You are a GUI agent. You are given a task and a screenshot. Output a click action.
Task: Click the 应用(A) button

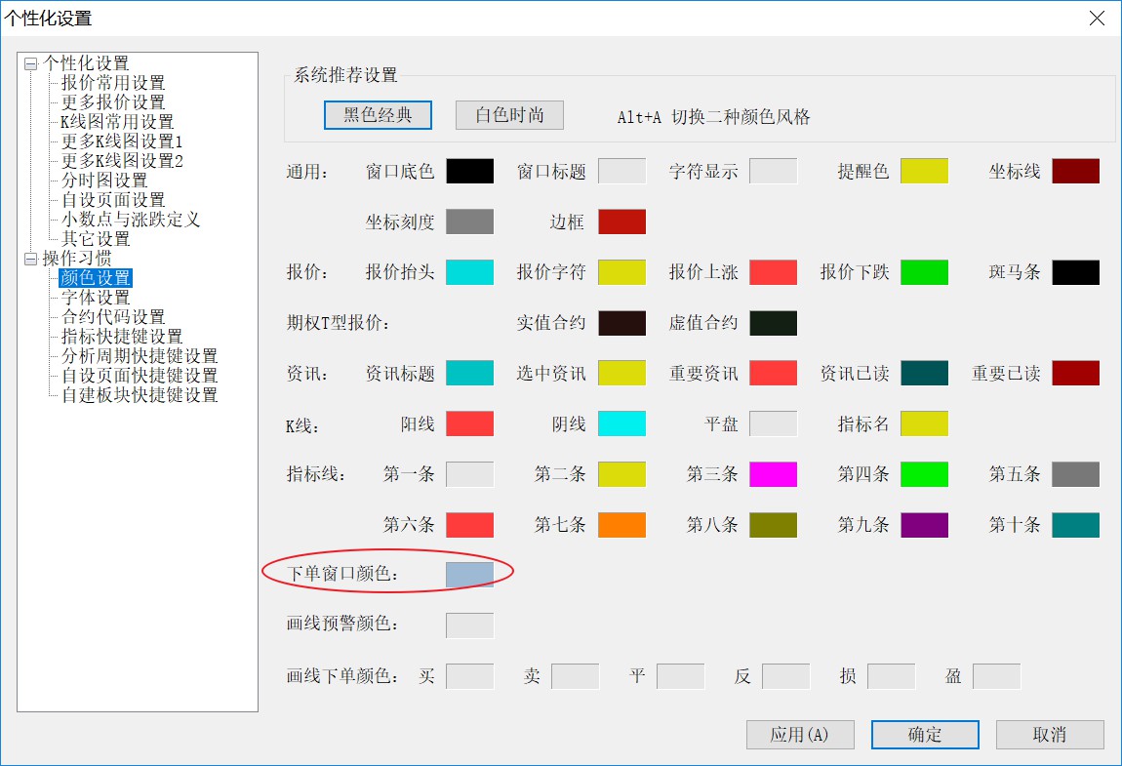pos(799,735)
